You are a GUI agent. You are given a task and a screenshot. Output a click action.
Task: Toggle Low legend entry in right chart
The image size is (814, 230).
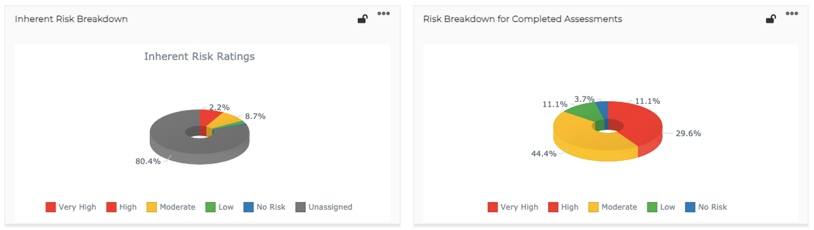point(661,207)
